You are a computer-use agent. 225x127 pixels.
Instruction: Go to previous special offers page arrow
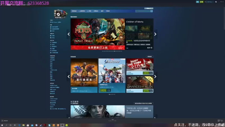[x=69, y=76]
